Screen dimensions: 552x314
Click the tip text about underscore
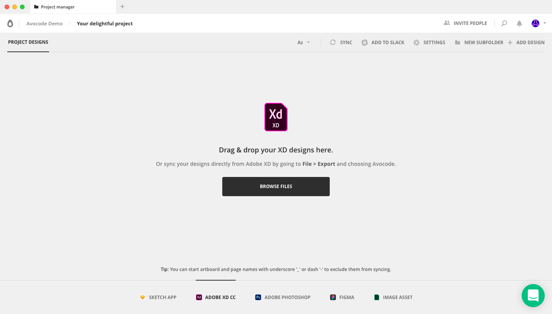tap(276, 269)
